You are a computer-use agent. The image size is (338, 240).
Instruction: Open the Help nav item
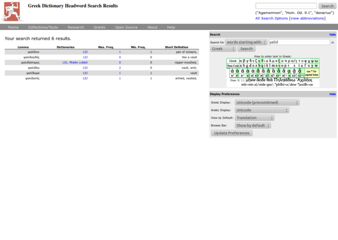pyautogui.click(x=171, y=27)
